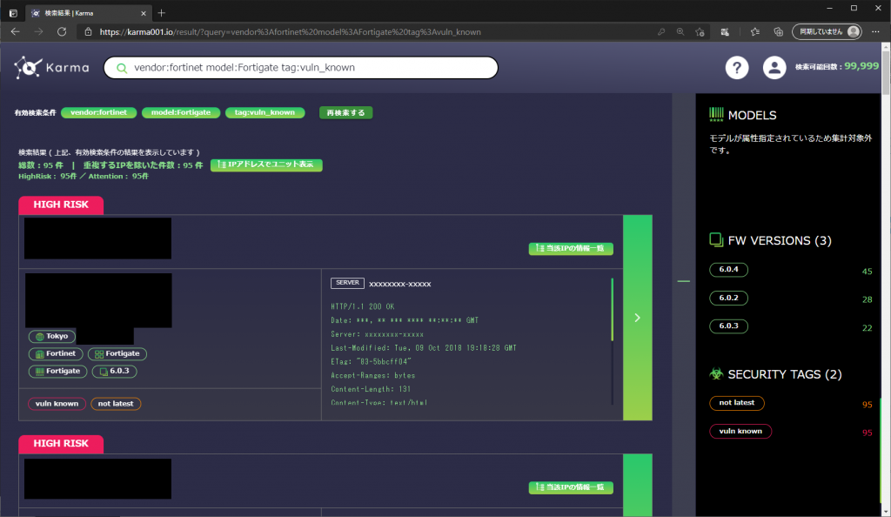Click the saved passwords key icon

pos(661,32)
